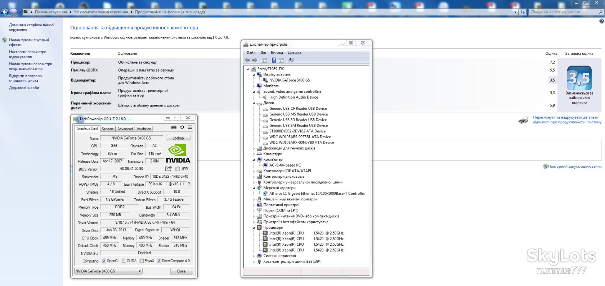This screenshot has height=286, width=605.
Task: Click the GPU-Z refresh icon
Action: tap(182, 127)
